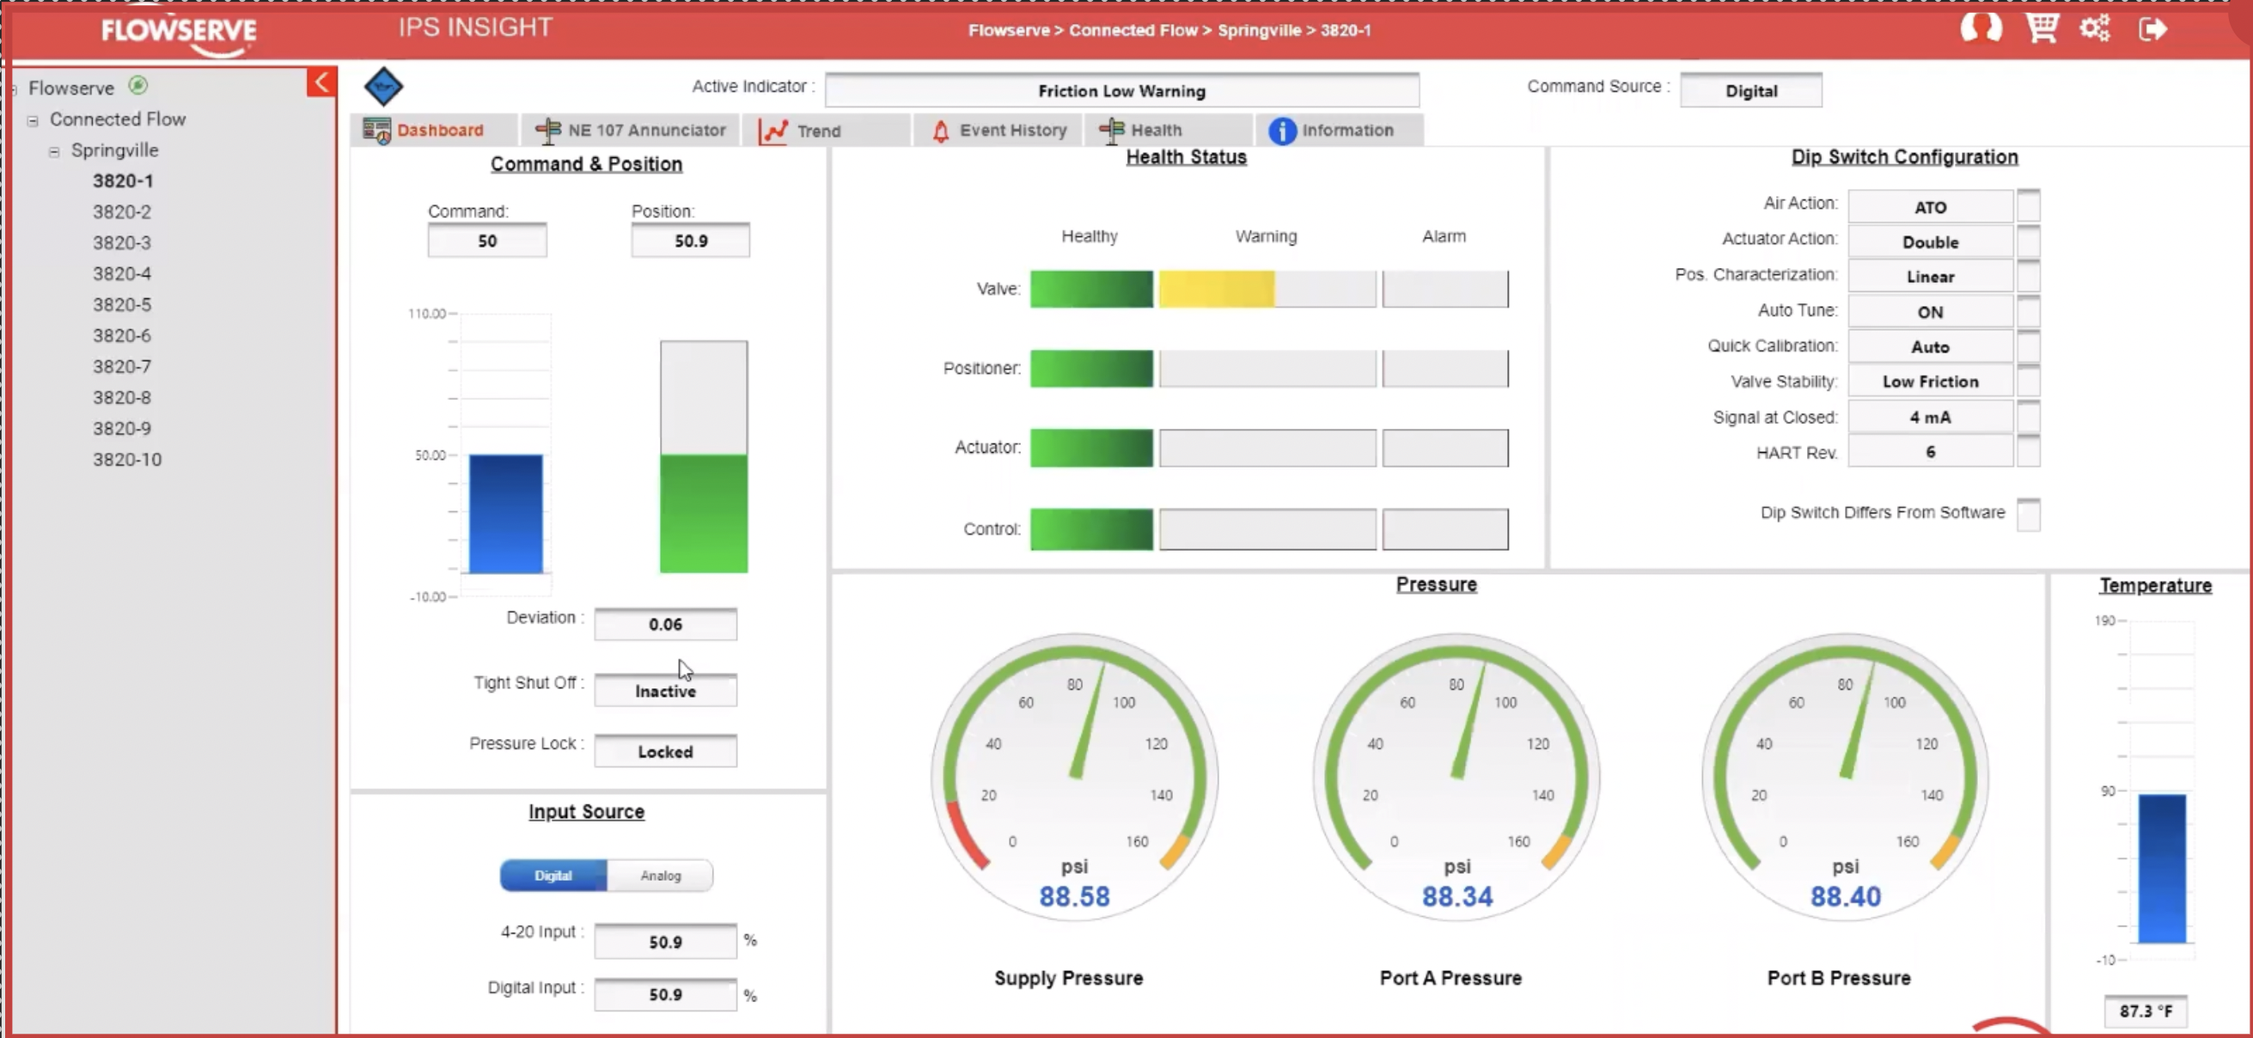The width and height of the screenshot is (2253, 1038).
Task: Collapse the left navigation sidebar
Action: pos(321,82)
